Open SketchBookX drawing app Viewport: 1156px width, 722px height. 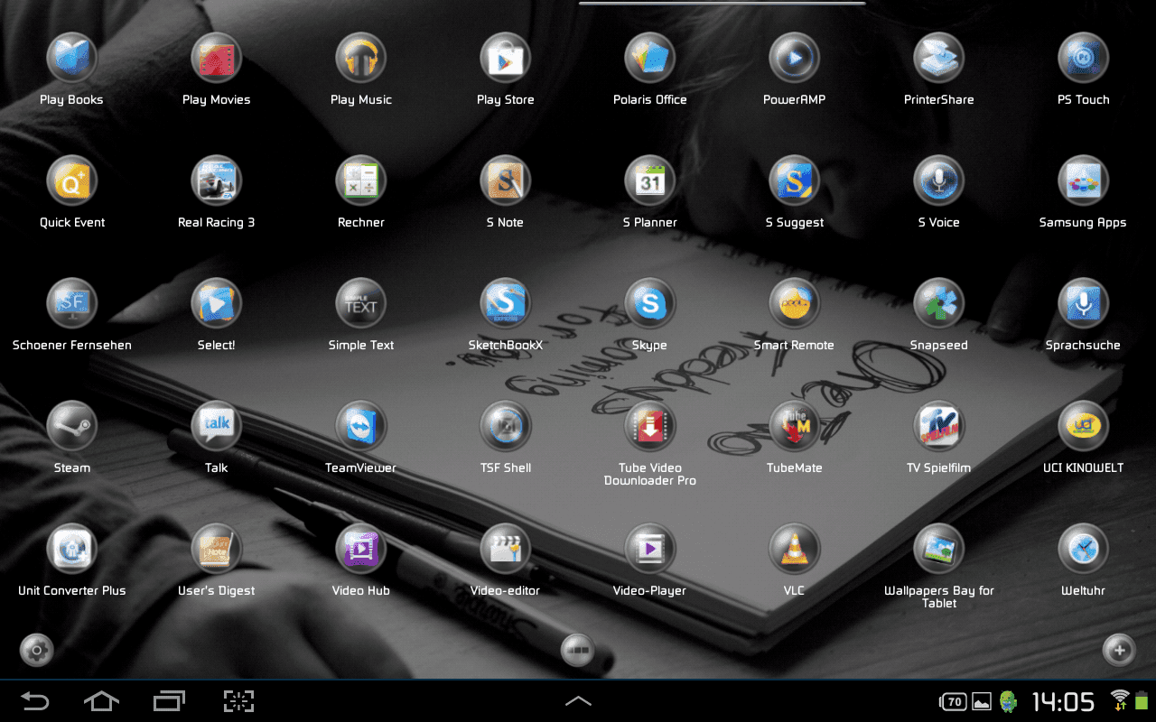pos(506,304)
